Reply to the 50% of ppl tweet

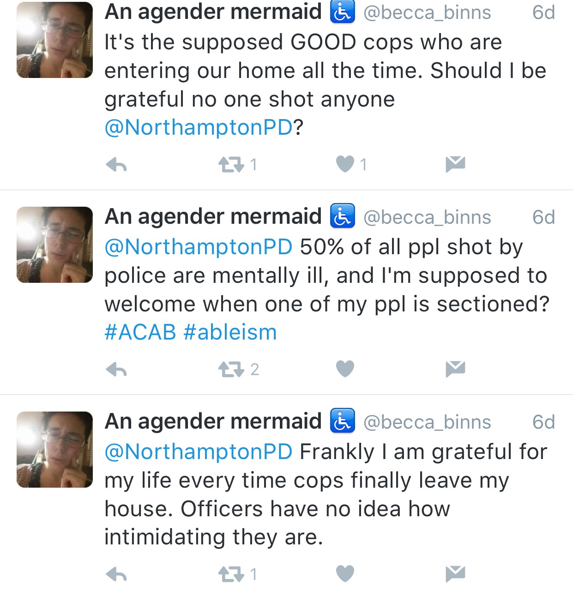(116, 370)
